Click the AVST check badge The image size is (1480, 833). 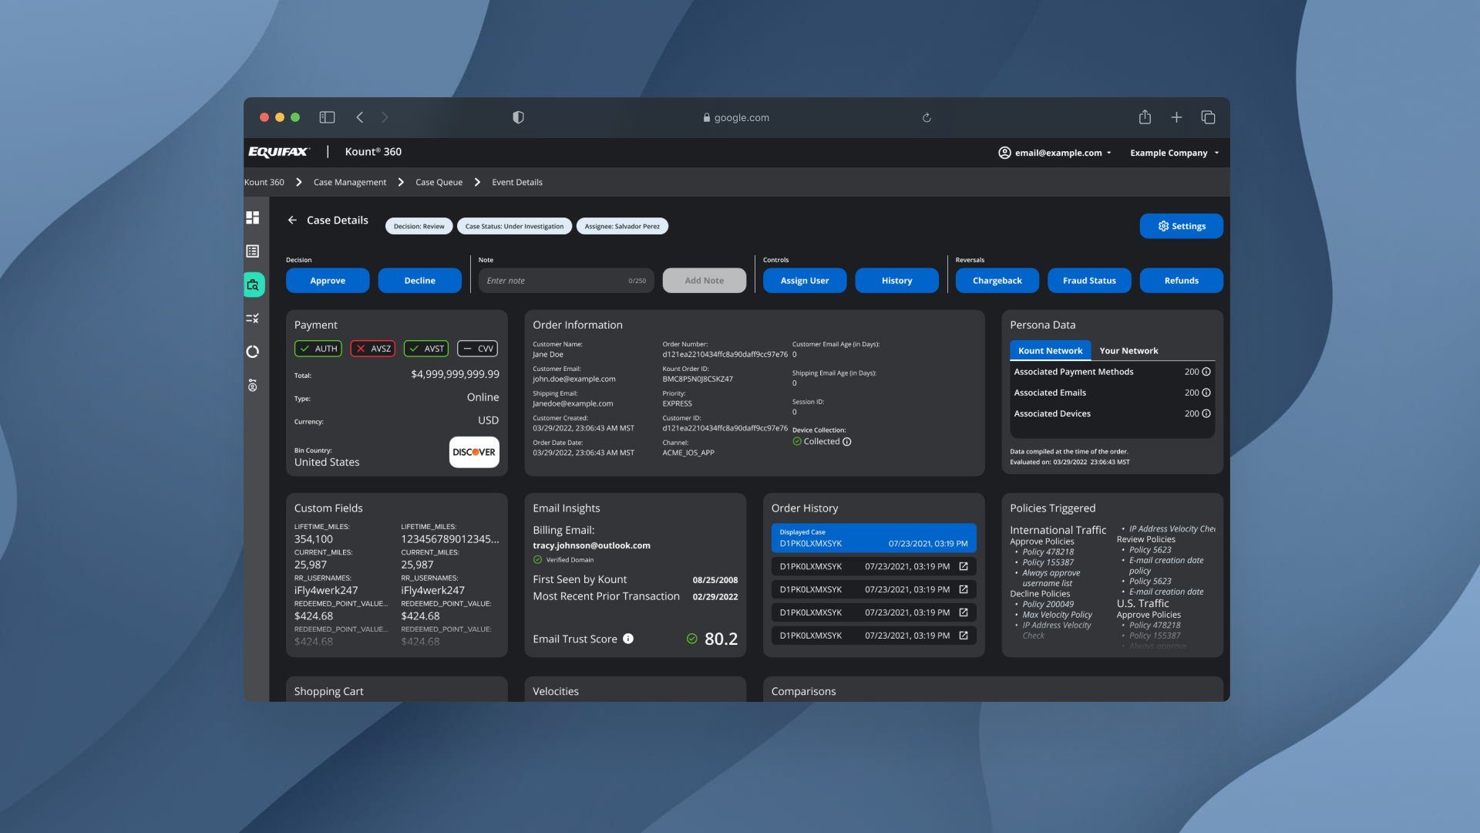click(426, 349)
